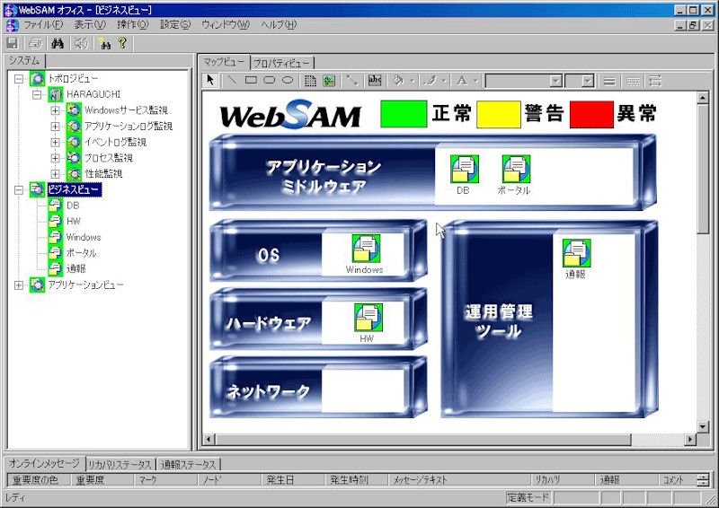Expand the プロセス監視 node
The height and width of the screenshot is (508, 719).
(x=55, y=158)
